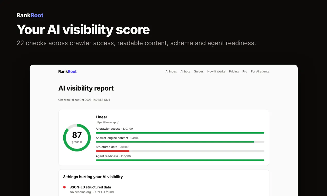327x196 pixels.
Task: Click the Checked Fri, 09 Oct 2026 timestamp
Action: tap(84, 100)
